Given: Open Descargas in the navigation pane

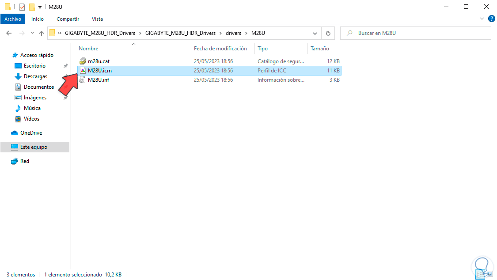Looking at the screenshot, I should pos(35,76).
